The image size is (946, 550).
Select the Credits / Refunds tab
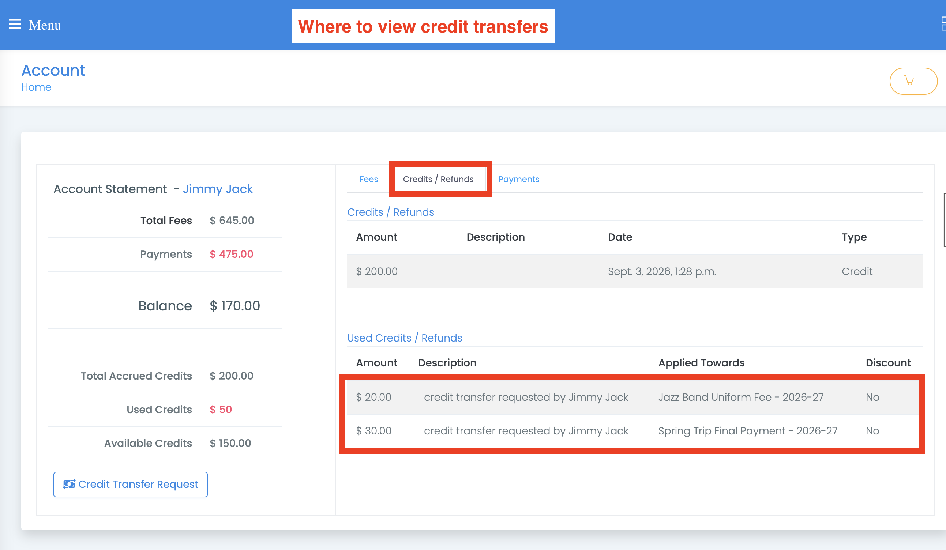tap(438, 179)
